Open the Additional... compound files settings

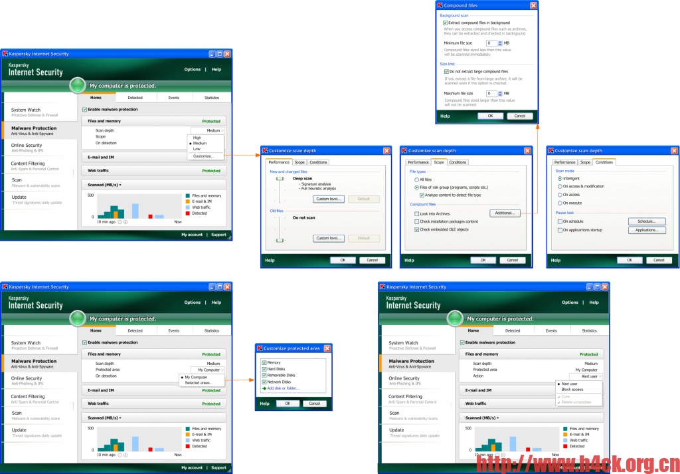pyautogui.click(x=505, y=213)
